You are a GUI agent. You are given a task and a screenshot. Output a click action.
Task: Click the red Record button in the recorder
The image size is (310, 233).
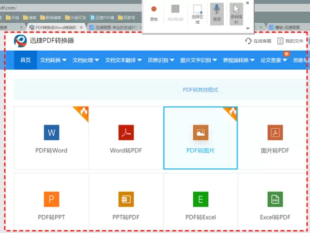(153, 9)
